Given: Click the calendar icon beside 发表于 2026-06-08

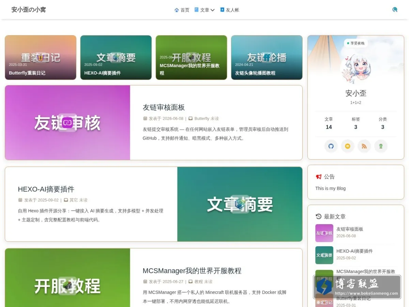Looking at the screenshot, I should click(145, 119).
